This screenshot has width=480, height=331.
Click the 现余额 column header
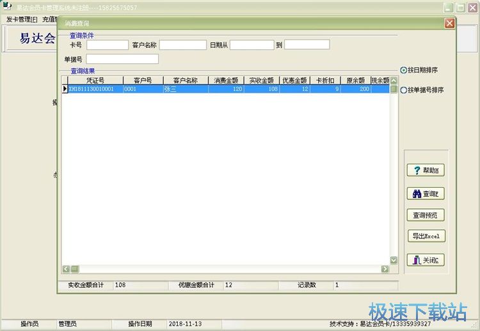380,81
